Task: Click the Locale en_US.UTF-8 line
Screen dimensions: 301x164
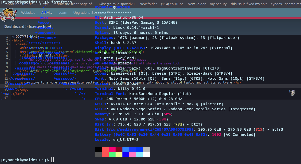Action: point(117,140)
